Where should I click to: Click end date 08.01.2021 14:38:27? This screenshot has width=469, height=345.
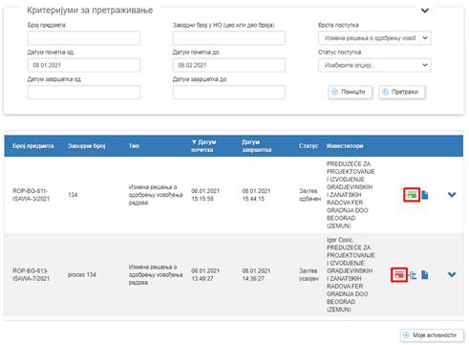tap(256, 274)
